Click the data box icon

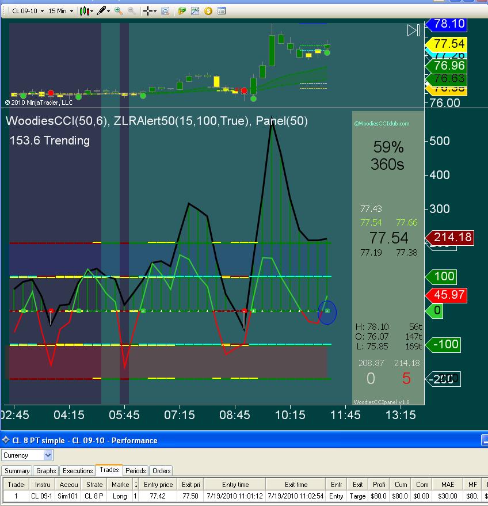(165, 11)
